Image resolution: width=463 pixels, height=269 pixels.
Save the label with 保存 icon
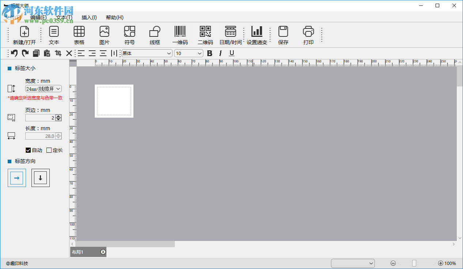[283, 32]
